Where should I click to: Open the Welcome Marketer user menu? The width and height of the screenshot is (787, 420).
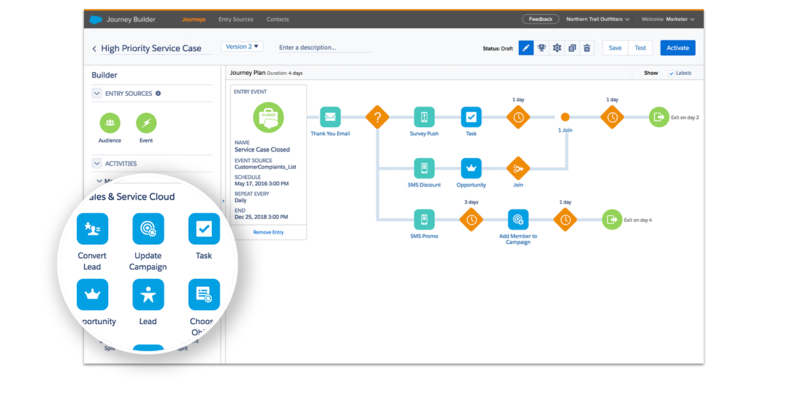pyautogui.click(x=668, y=20)
